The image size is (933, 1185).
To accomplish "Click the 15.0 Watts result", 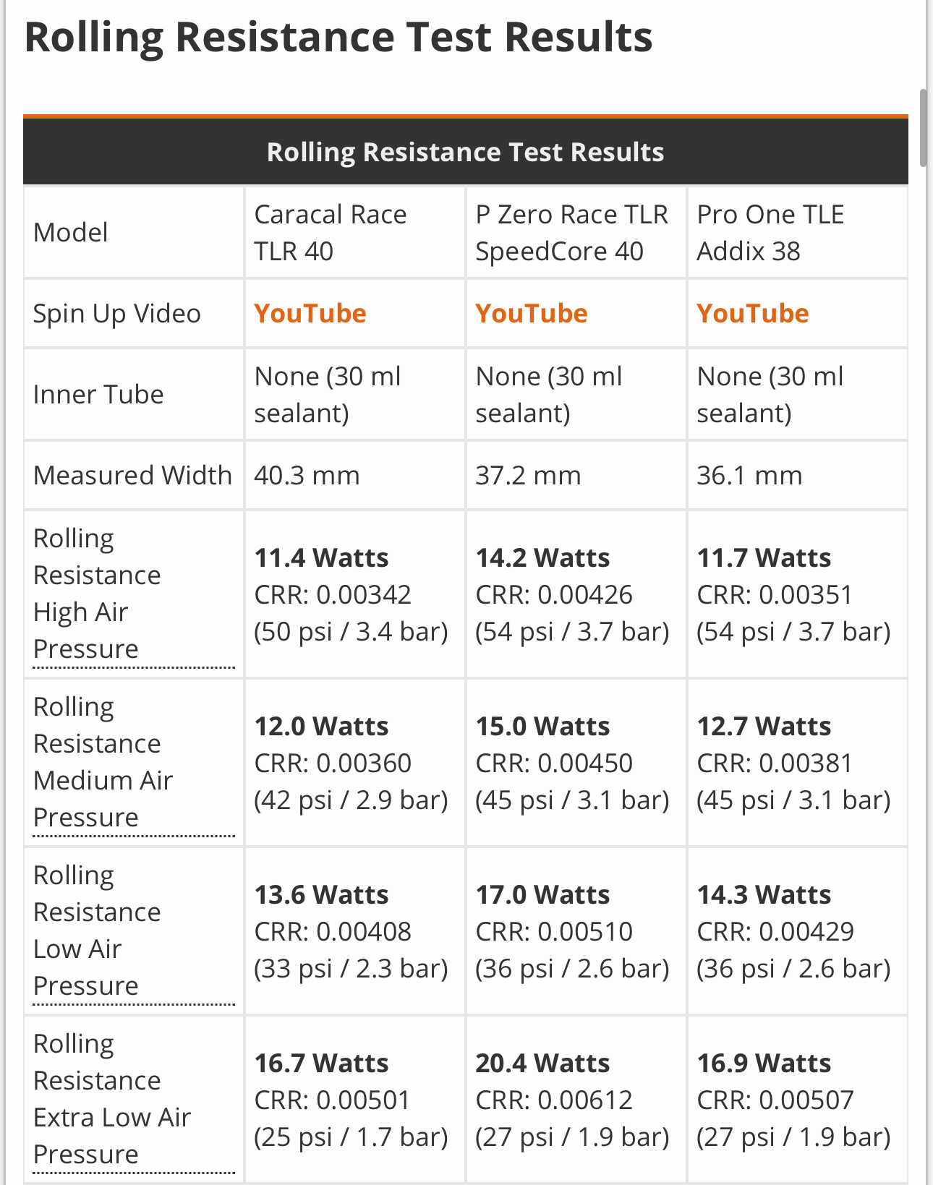I will 542,727.
